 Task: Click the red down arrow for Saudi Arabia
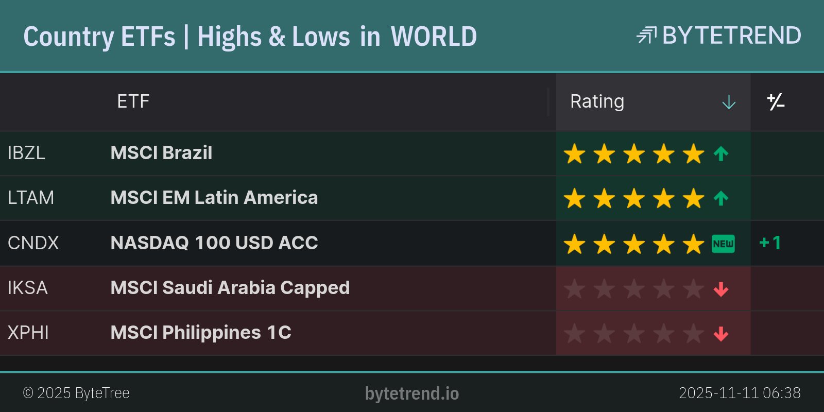point(721,289)
